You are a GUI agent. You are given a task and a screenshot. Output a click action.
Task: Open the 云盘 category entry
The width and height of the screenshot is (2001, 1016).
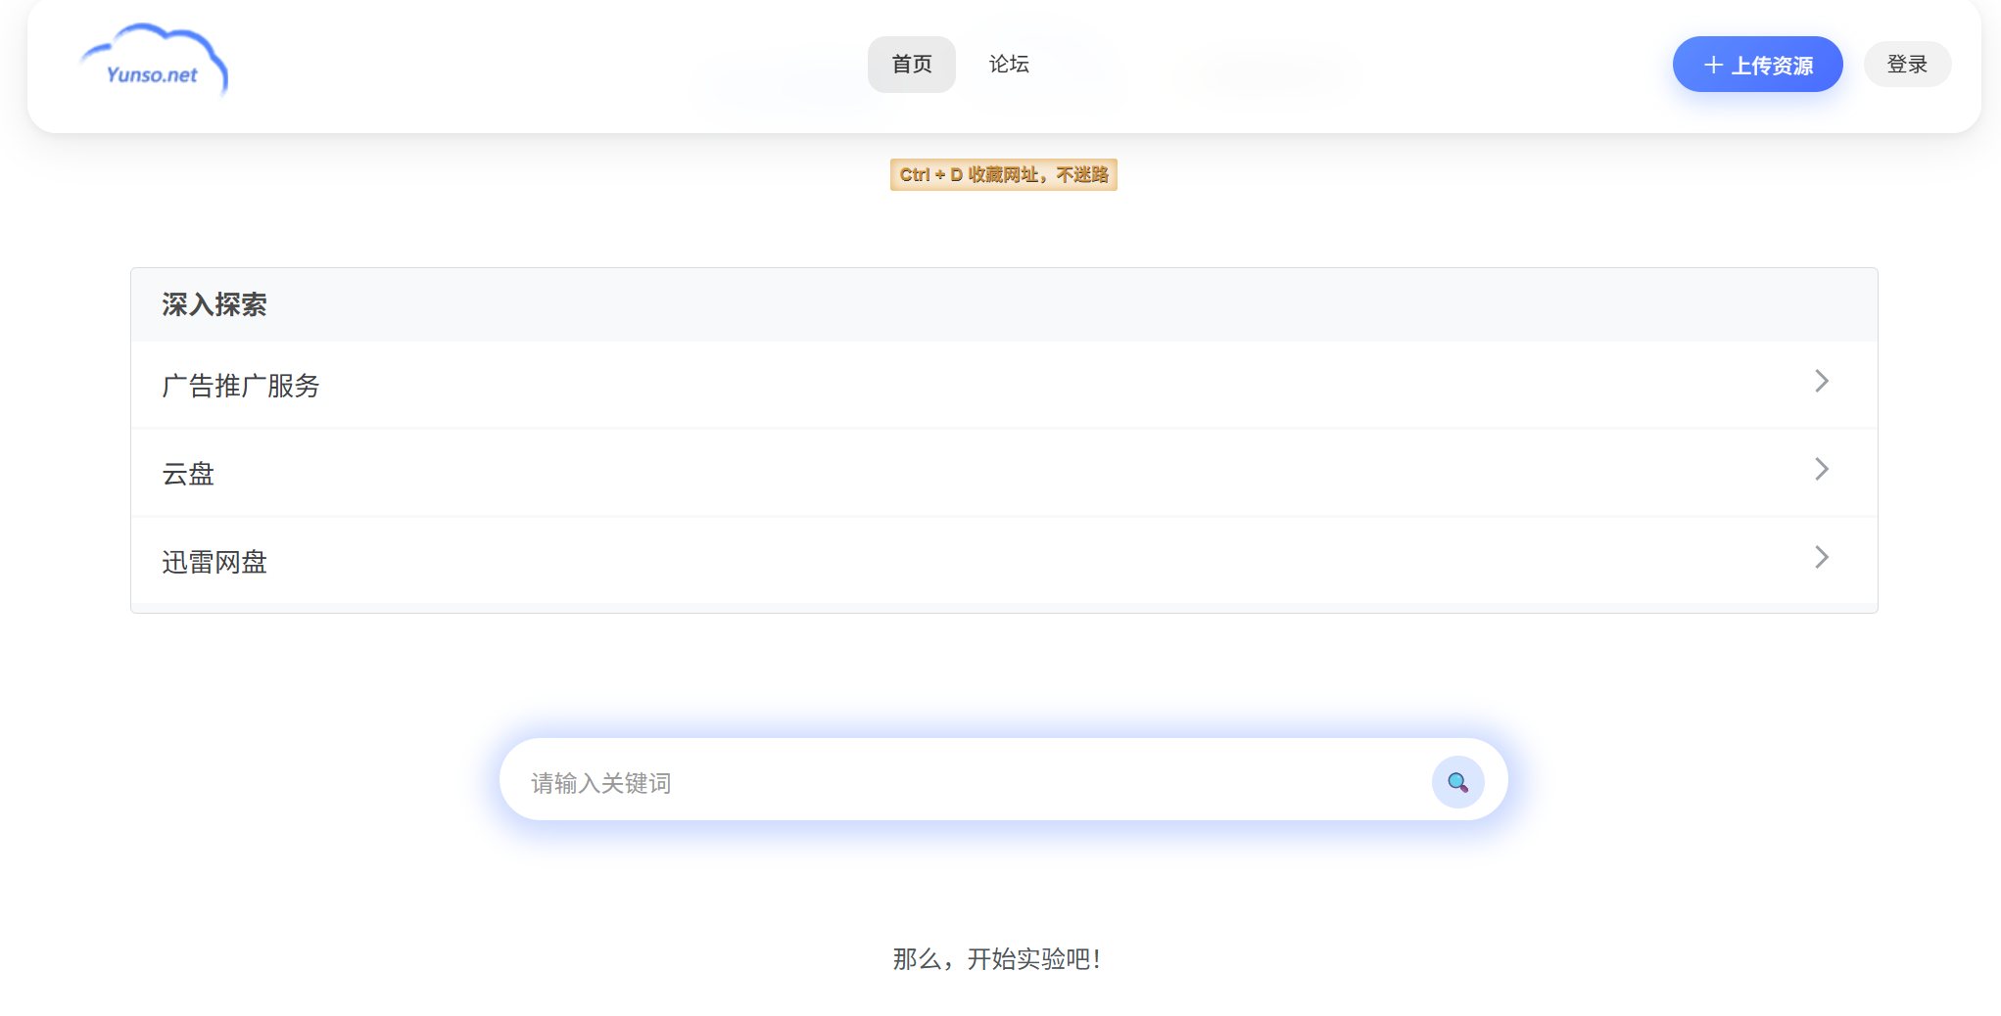(188, 474)
